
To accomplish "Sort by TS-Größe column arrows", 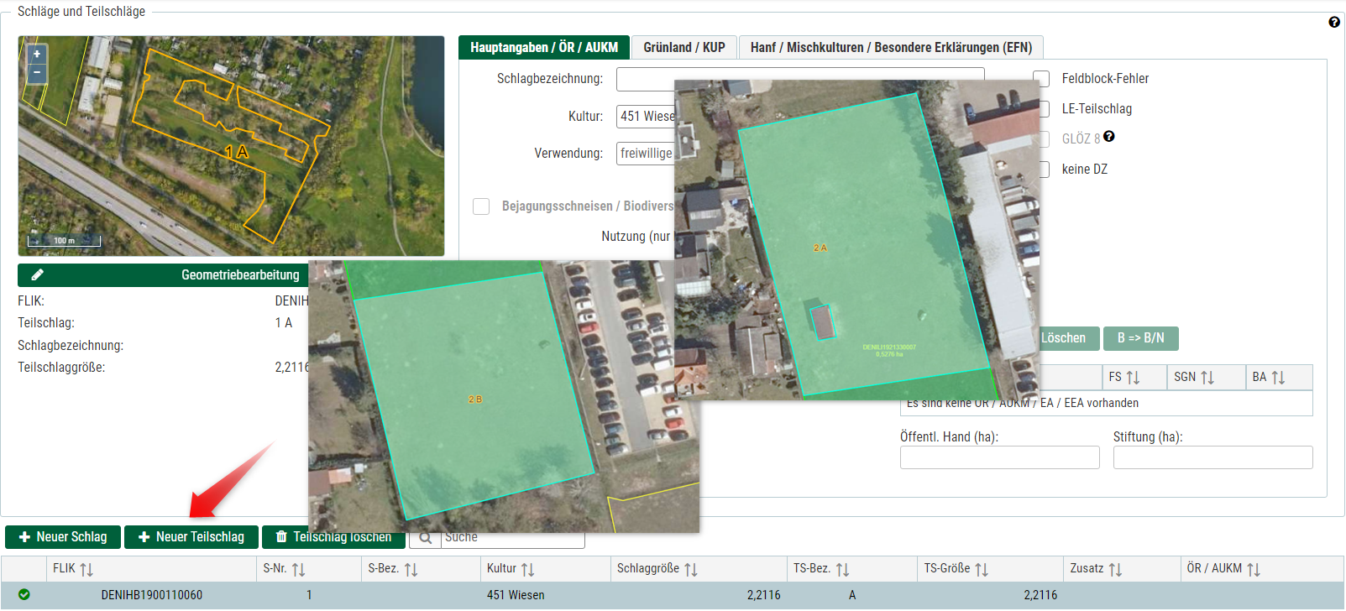I will pos(981,569).
